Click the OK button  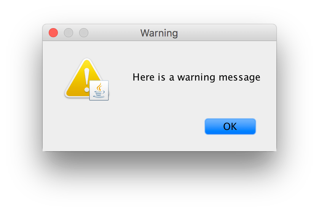click(230, 126)
